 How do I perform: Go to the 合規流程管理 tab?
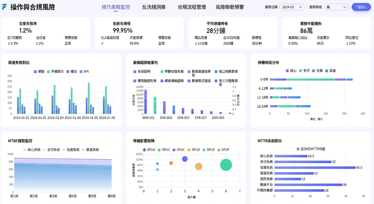192,7
